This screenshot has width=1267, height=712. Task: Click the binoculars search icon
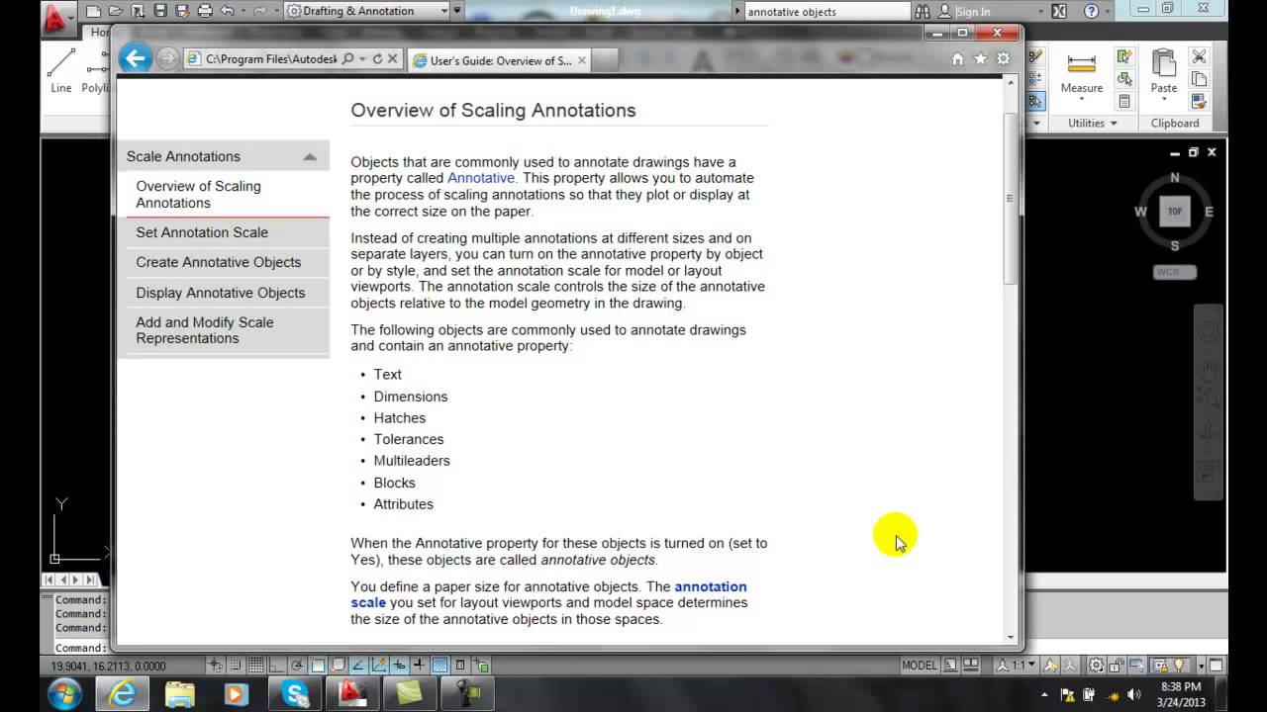click(923, 12)
